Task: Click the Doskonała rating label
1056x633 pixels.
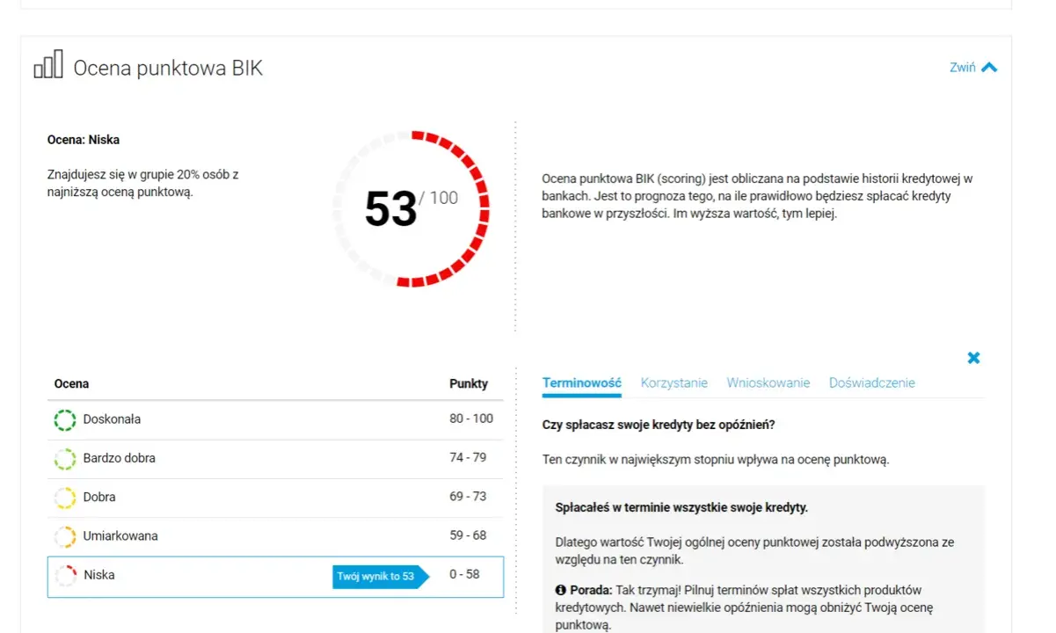Action: [x=112, y=419]
